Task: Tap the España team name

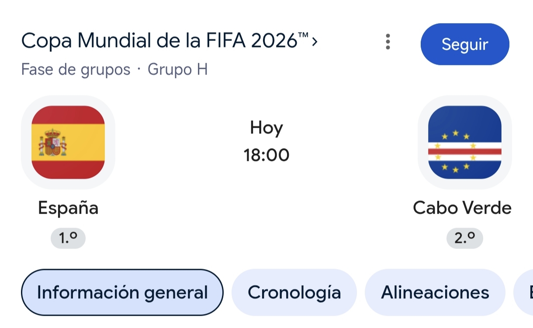Action: [68, 208]
